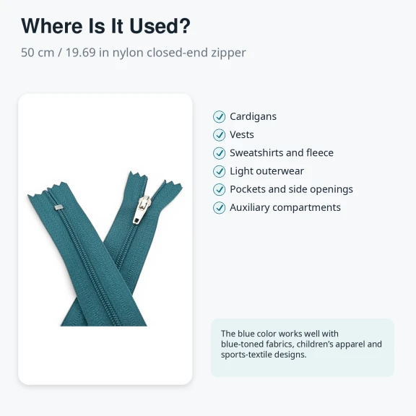416x416 pixels.
Task: Click the checkmark next to Light outerwear
Action: pyautogui.click(x=219, y=171)
